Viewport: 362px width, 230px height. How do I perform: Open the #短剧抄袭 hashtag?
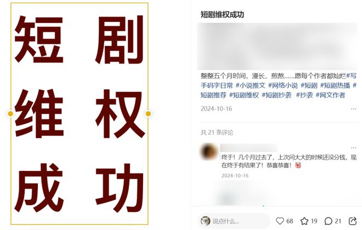click(x=276, y=95)
